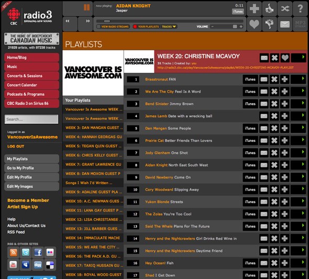Open the VancouverIsAwesome profile link

(x=32, y=137)
